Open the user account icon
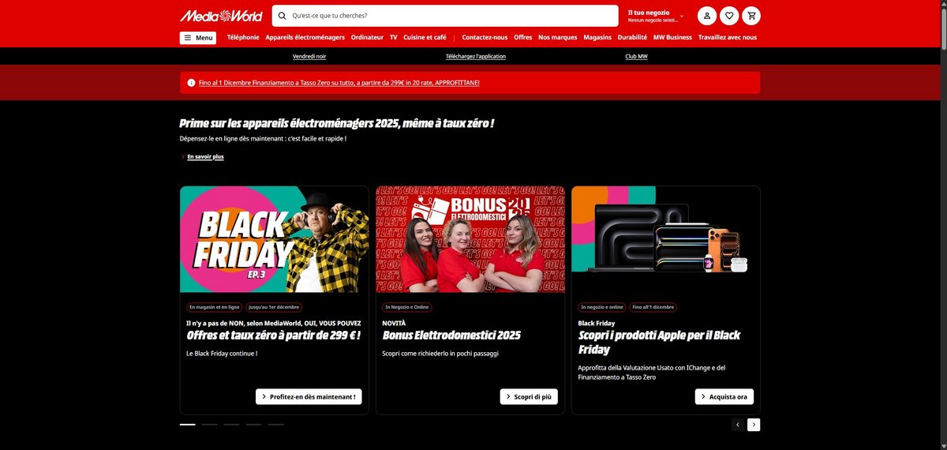The image size is (947, 450). tap(707, 16)
